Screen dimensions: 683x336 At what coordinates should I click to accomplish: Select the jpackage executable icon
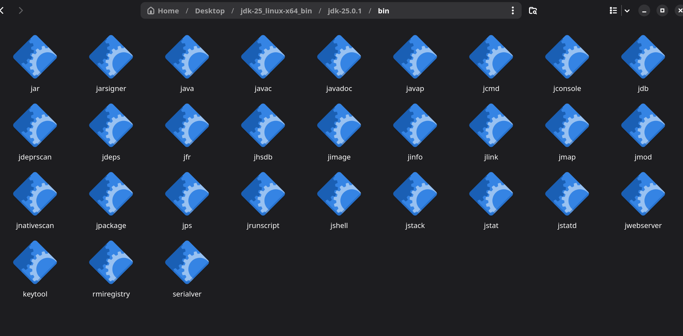(x=111, y=194)
